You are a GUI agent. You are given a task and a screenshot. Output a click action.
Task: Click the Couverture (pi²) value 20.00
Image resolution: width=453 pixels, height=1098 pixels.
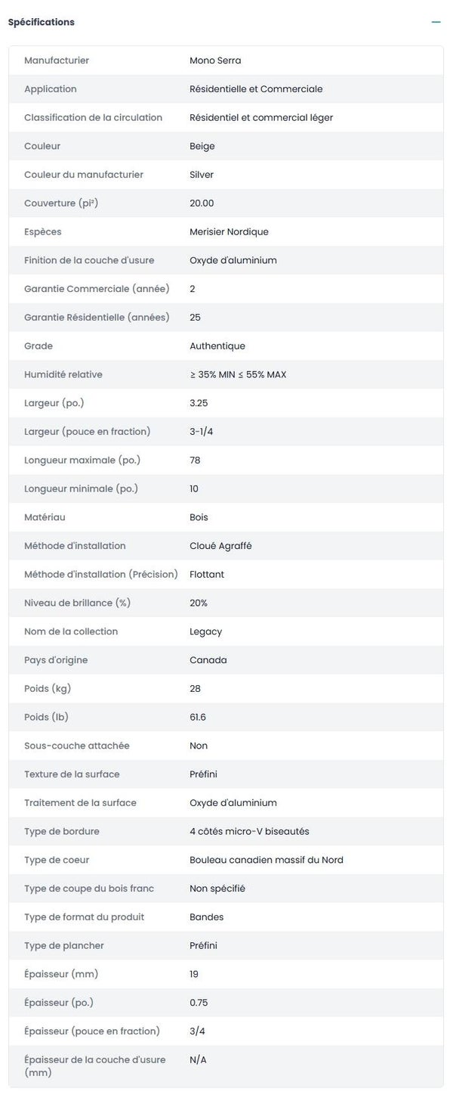[x=202, y=203]
